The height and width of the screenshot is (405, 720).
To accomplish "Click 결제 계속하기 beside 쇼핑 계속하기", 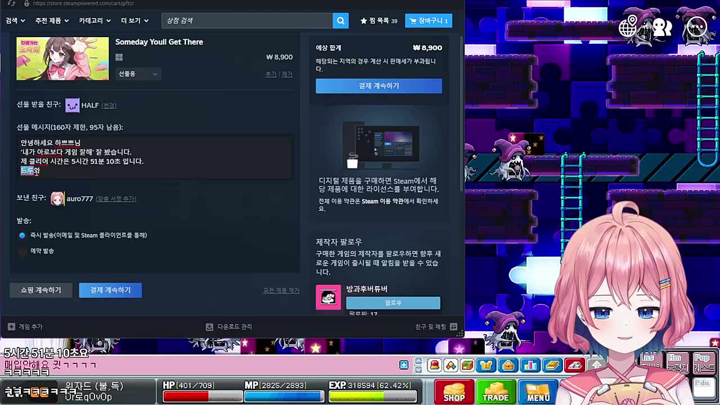I will (x=110, y=290).
